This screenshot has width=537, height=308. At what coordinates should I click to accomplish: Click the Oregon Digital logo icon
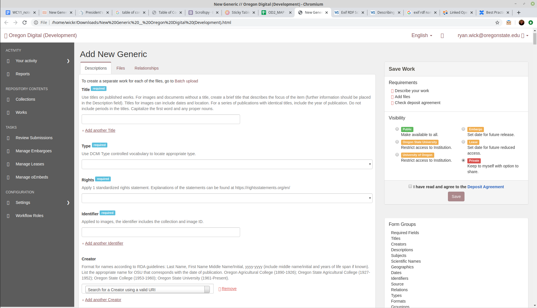pos(6,36)
